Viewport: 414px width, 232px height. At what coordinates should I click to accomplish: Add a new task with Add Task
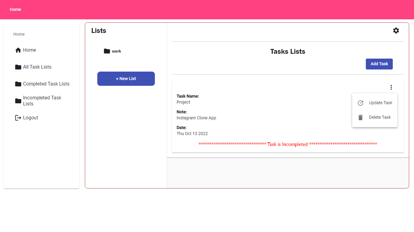[379, 64]
